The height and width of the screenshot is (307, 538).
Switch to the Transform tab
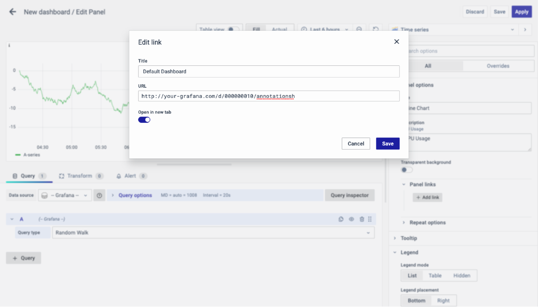80,176
